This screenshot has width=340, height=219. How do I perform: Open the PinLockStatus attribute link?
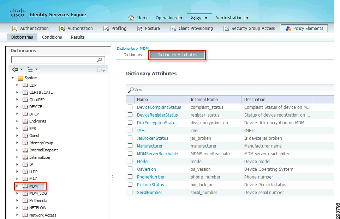pos(150,185)
